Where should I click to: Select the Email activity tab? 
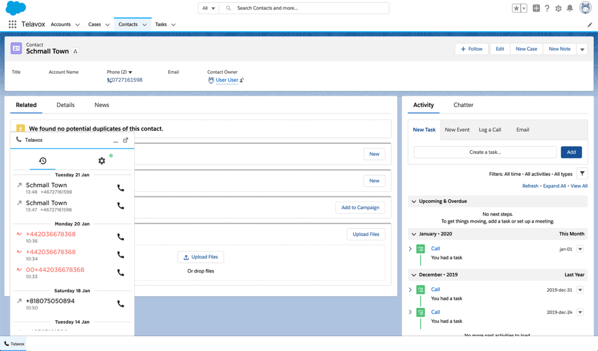click(x=523, y=129)
